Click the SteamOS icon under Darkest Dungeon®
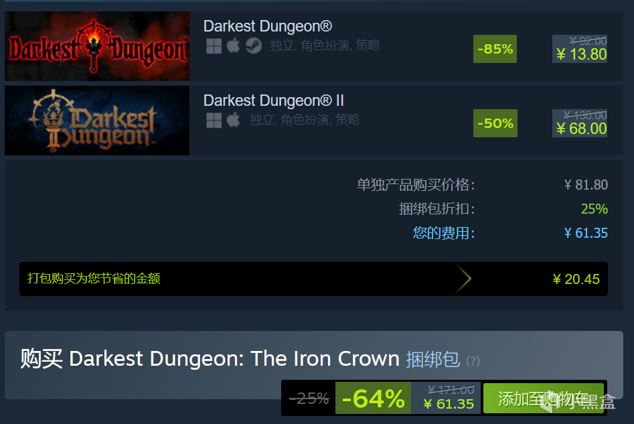This screenshot has width=634, height=424. [x=254, y=46]
